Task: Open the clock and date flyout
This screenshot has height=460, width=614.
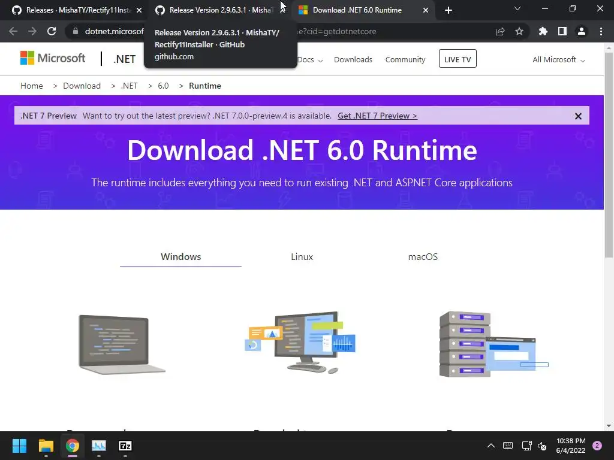Action: [571, 446]
